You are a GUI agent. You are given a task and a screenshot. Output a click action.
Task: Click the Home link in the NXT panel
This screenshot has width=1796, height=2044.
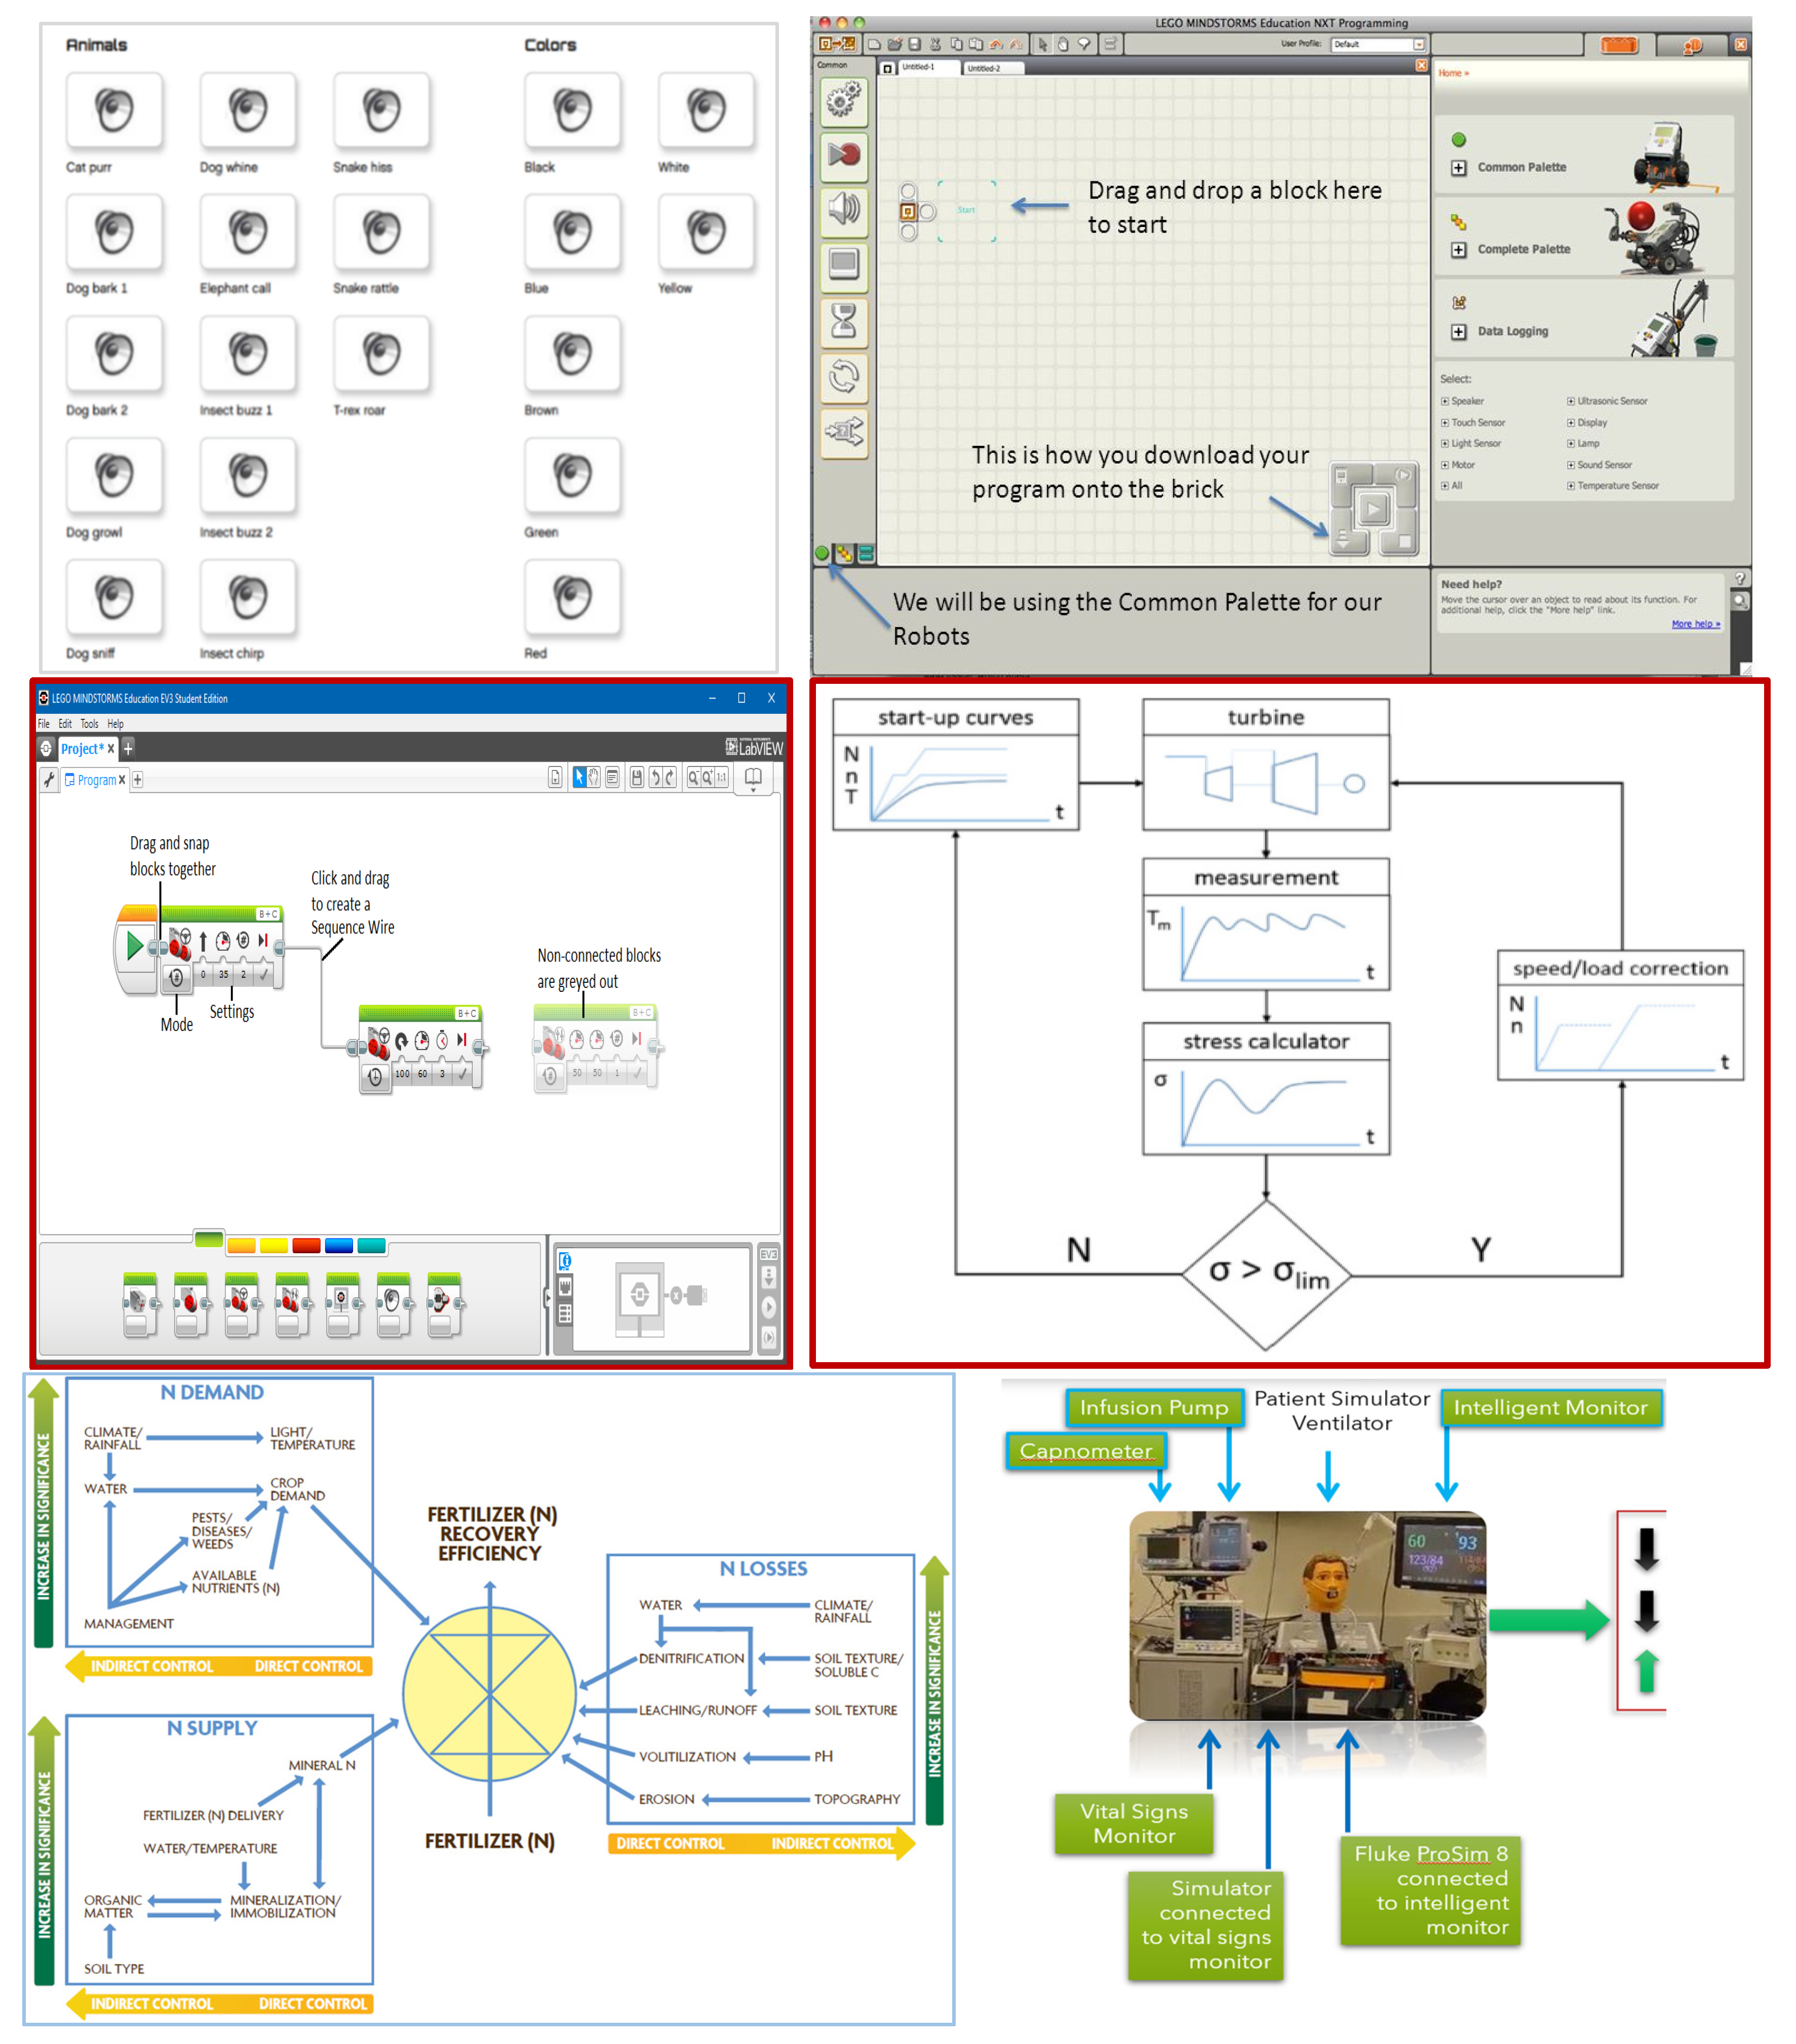[1452, 73]
